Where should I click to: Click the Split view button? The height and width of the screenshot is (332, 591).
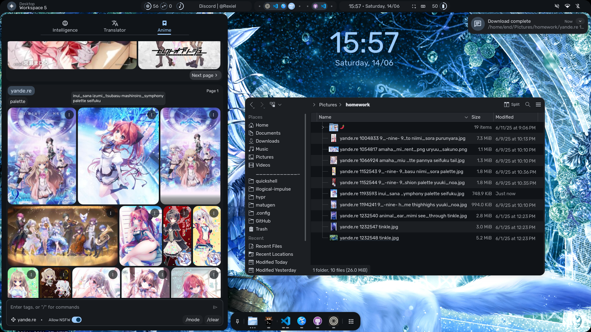coord(512,105)
